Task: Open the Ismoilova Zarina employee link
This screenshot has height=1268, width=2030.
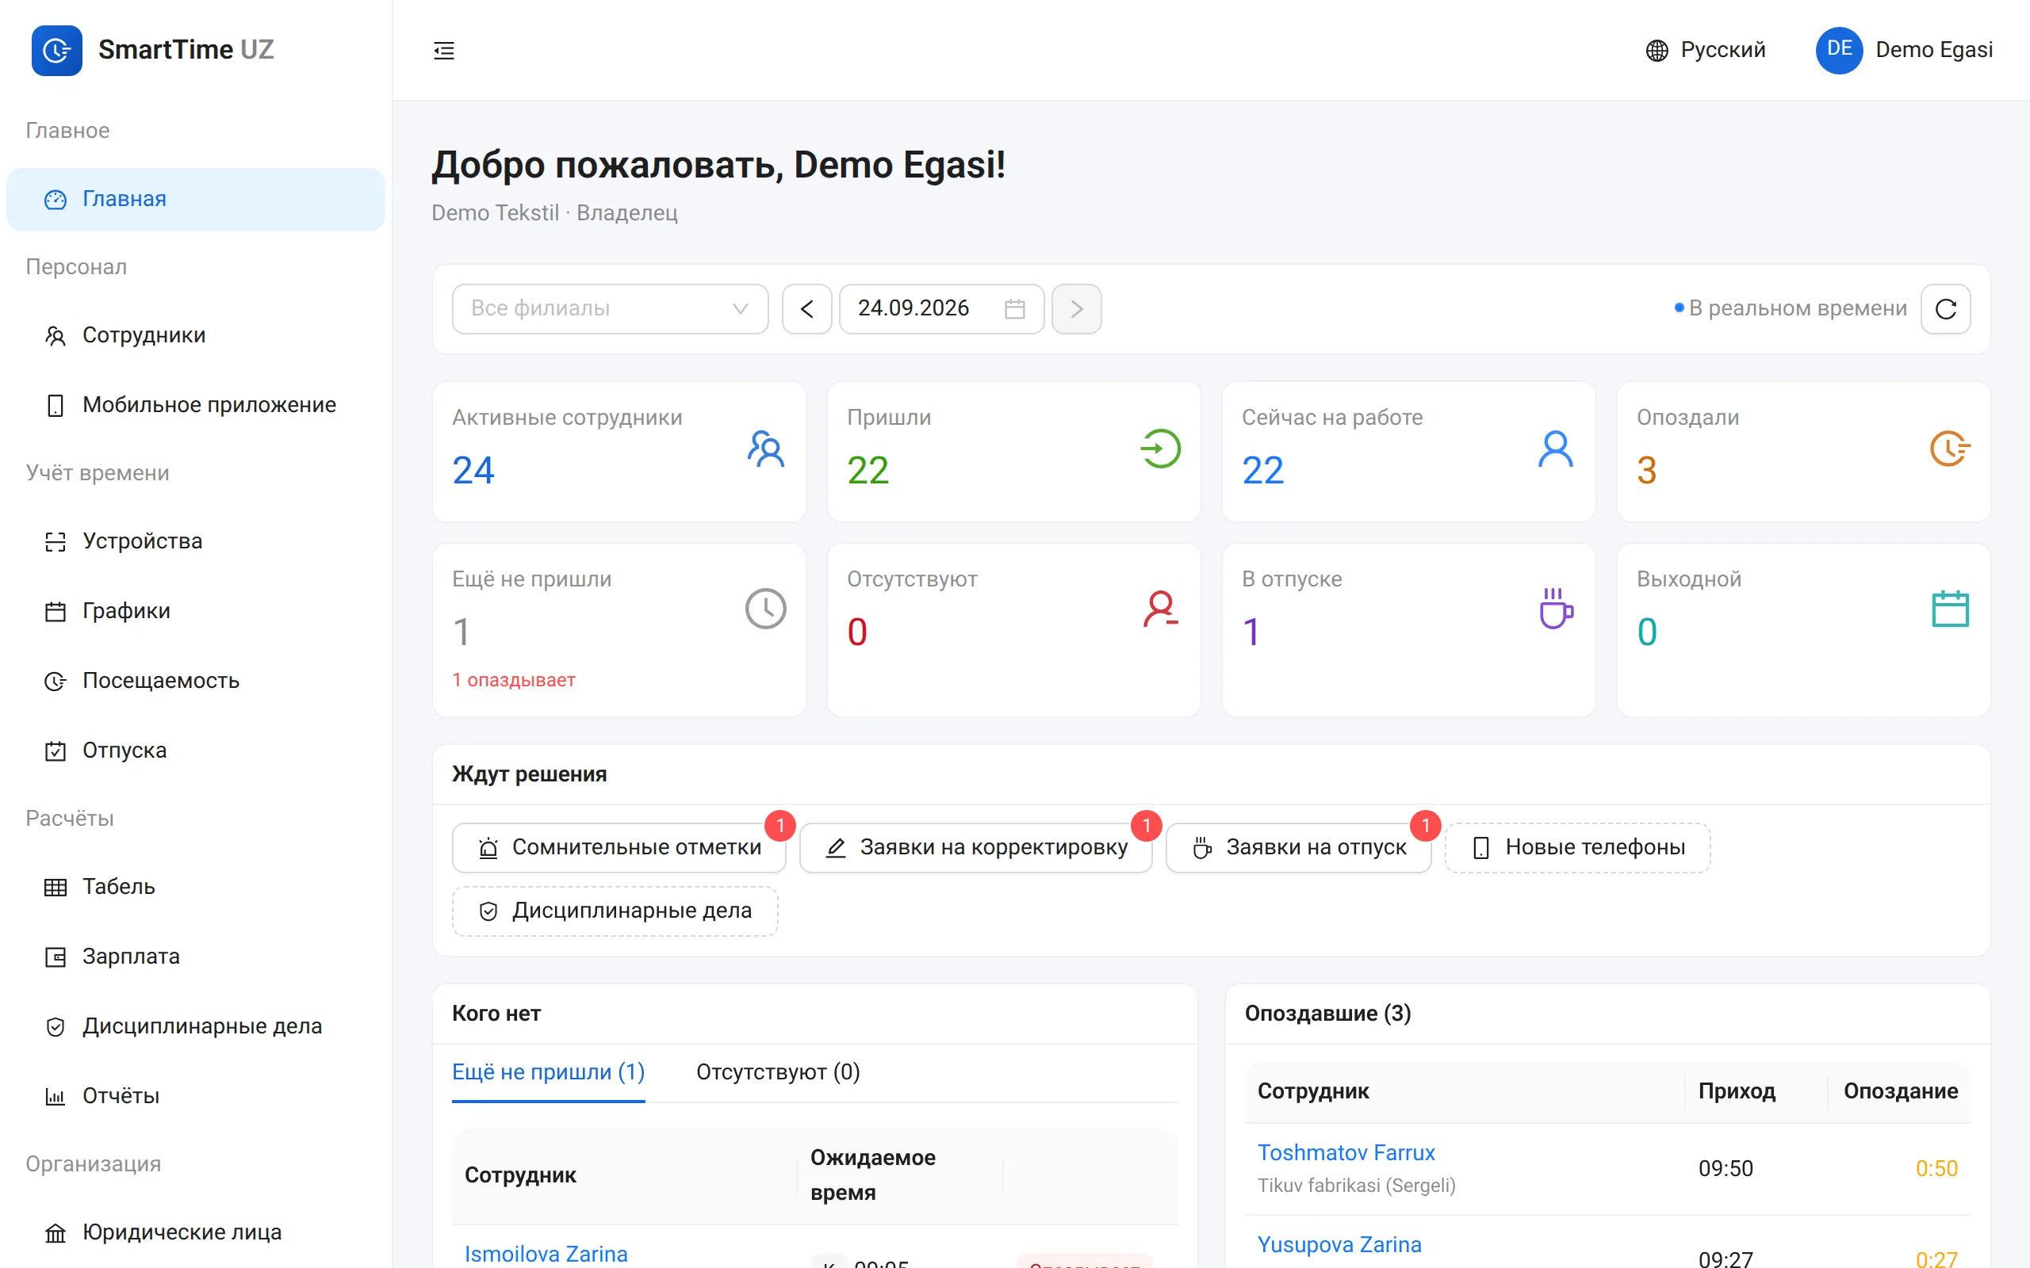Action: point(546,1254)
